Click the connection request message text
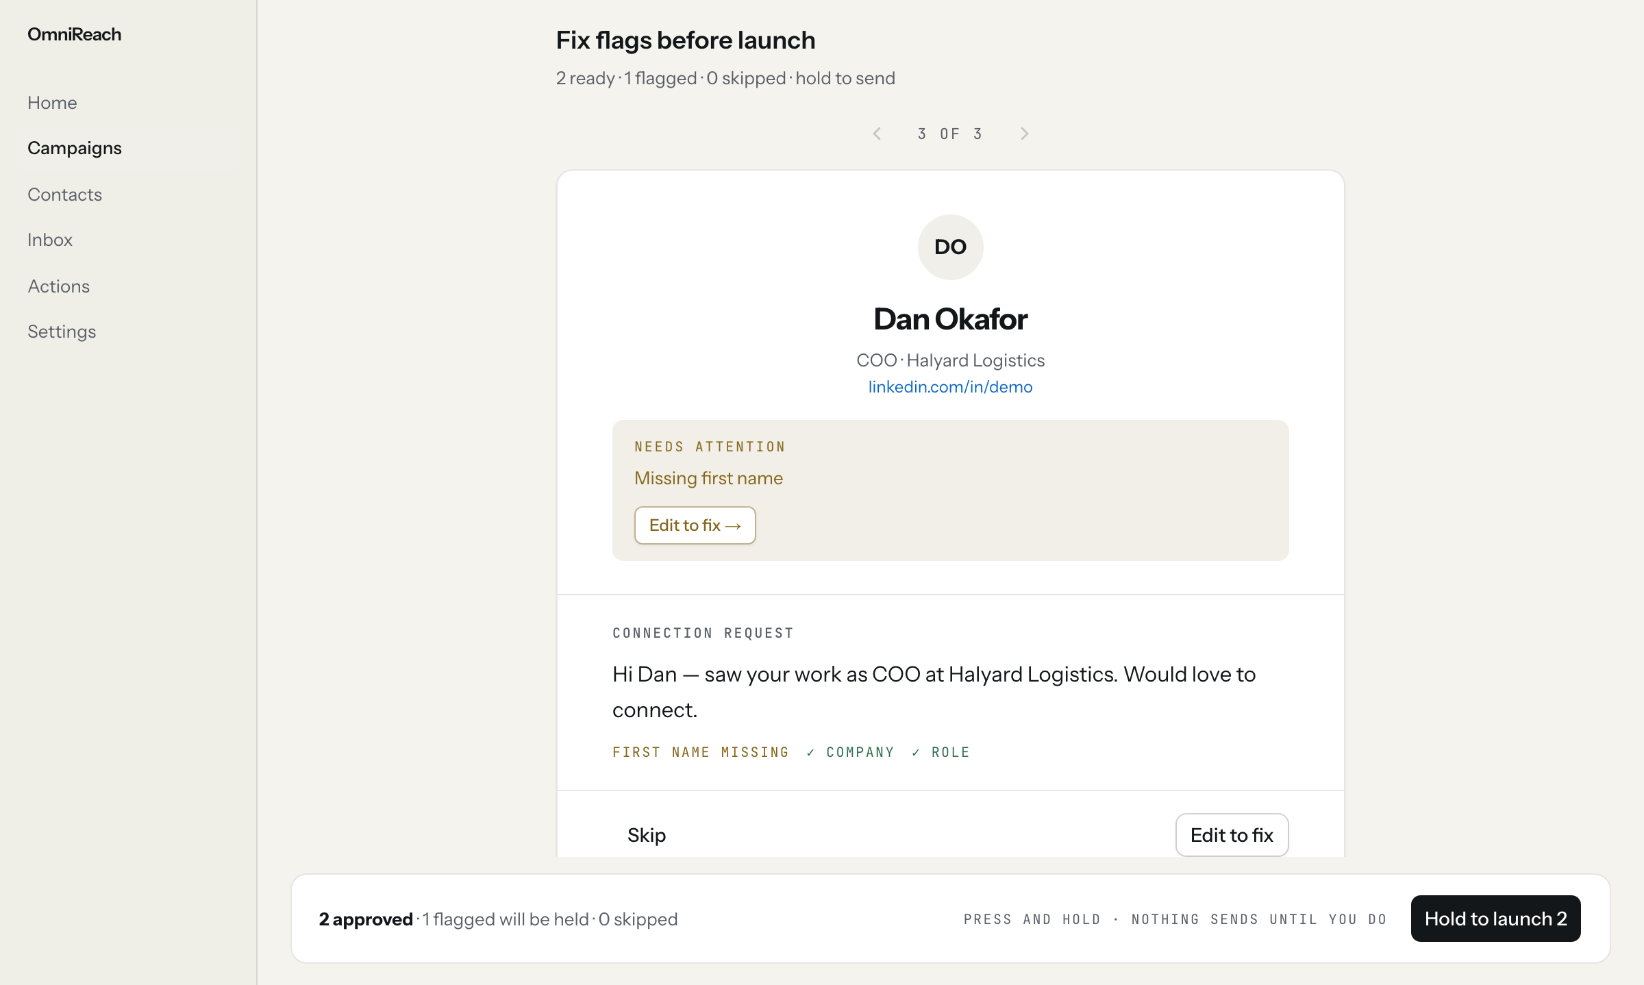 934,692
